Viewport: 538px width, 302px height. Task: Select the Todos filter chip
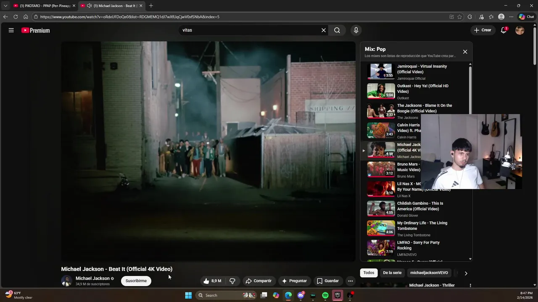point(369,273)
